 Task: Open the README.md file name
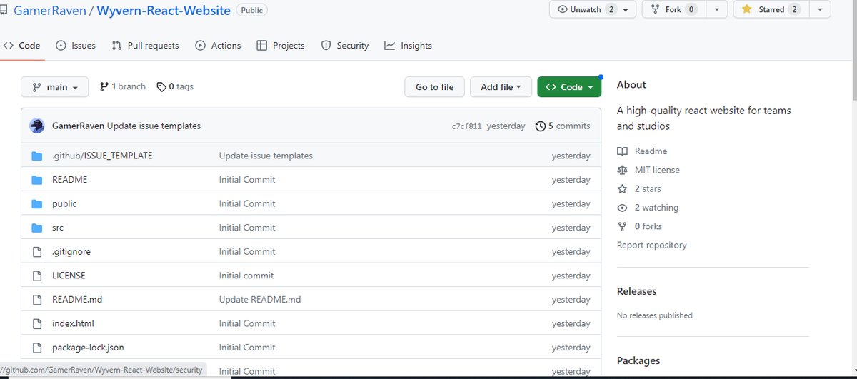point(77,300)
